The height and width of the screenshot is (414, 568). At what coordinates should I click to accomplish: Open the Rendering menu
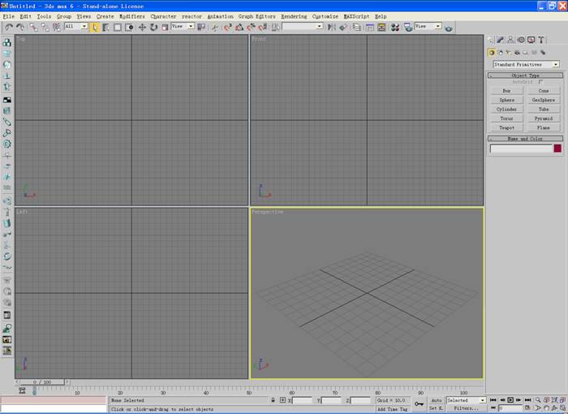pyautogui.click(x=294, y=16)
